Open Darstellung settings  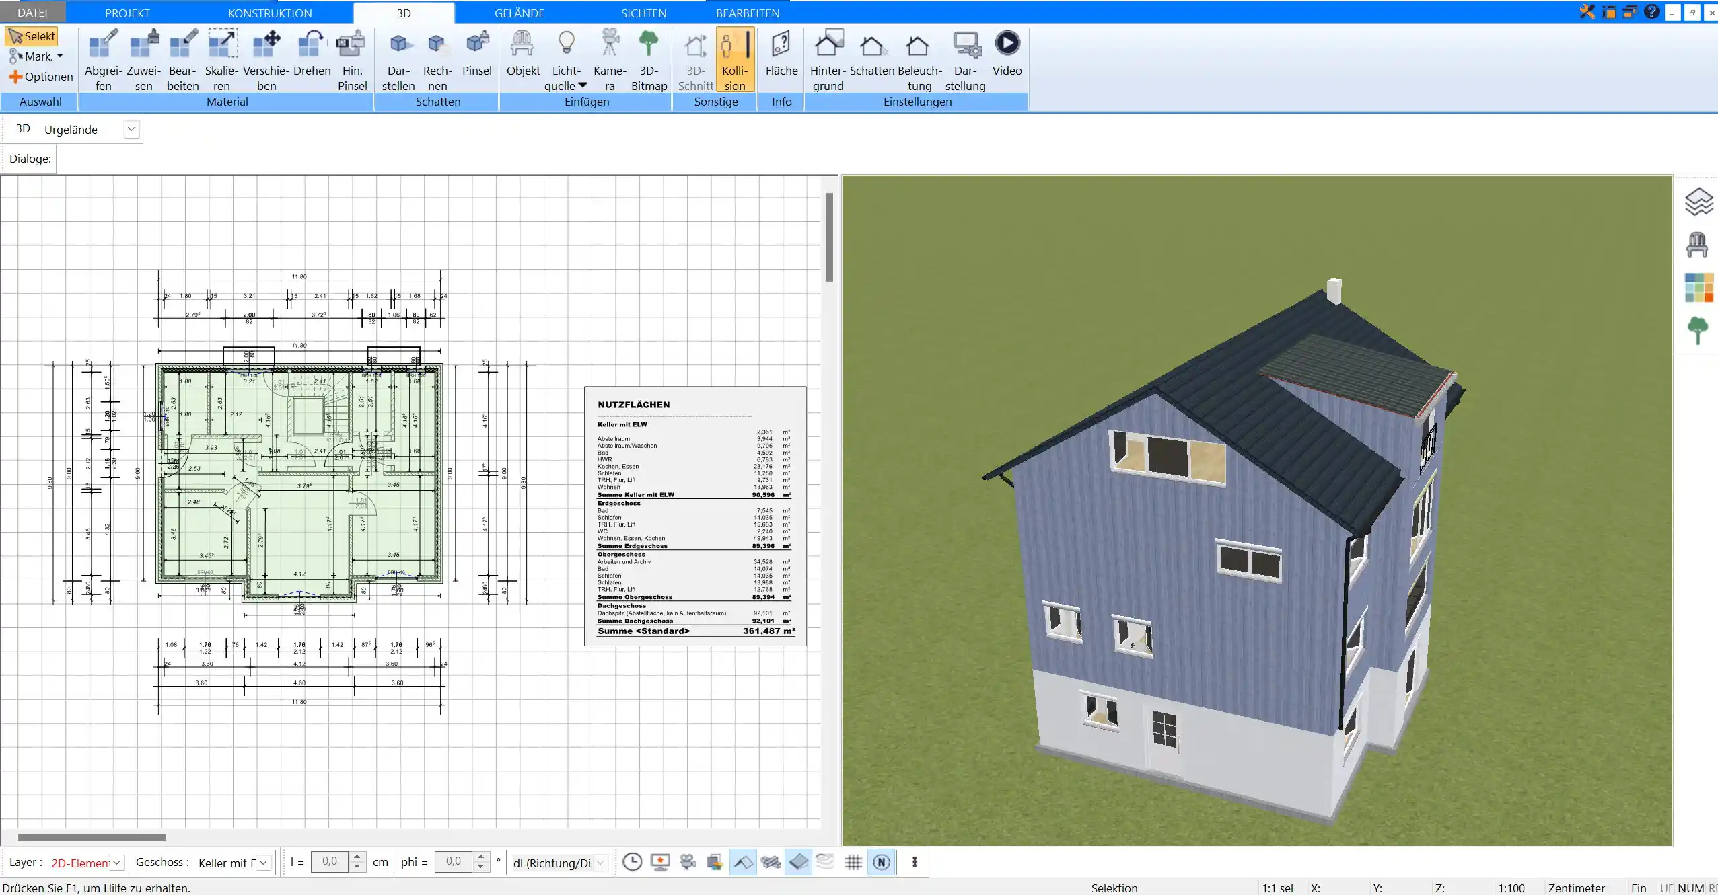[x=965, y=61]
